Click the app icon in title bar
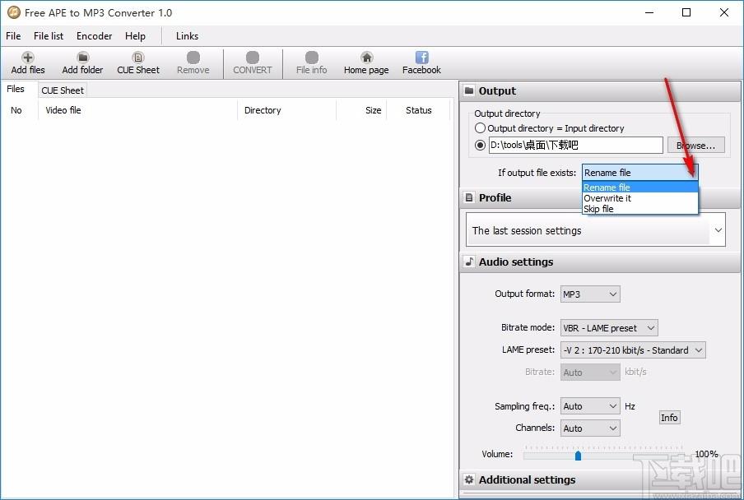The height and width of the screenshot is (500, 744). click(x=14, y=12)
